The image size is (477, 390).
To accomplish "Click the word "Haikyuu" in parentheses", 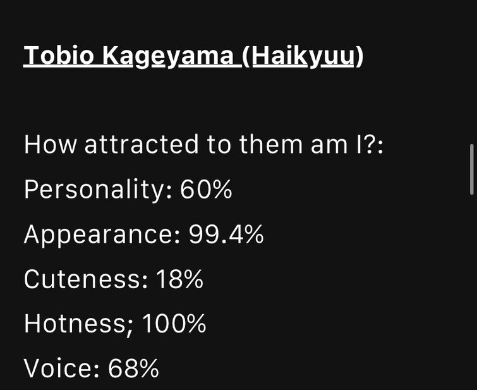I will (303, 57).
